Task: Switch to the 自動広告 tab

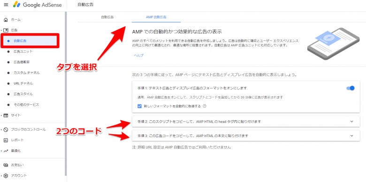Action: pos(107,17)
